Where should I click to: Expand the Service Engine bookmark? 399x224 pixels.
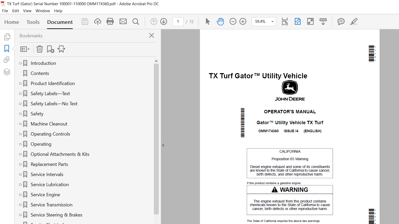click(20, 195)
